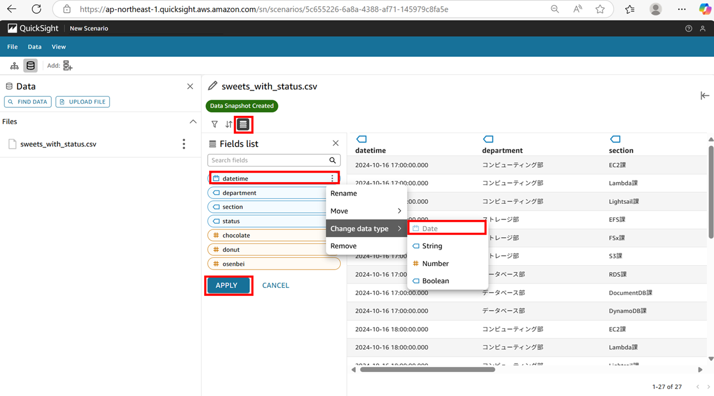
Task: Click department column type icon in table
Action: pyautogui.click(x=488, y=139)
